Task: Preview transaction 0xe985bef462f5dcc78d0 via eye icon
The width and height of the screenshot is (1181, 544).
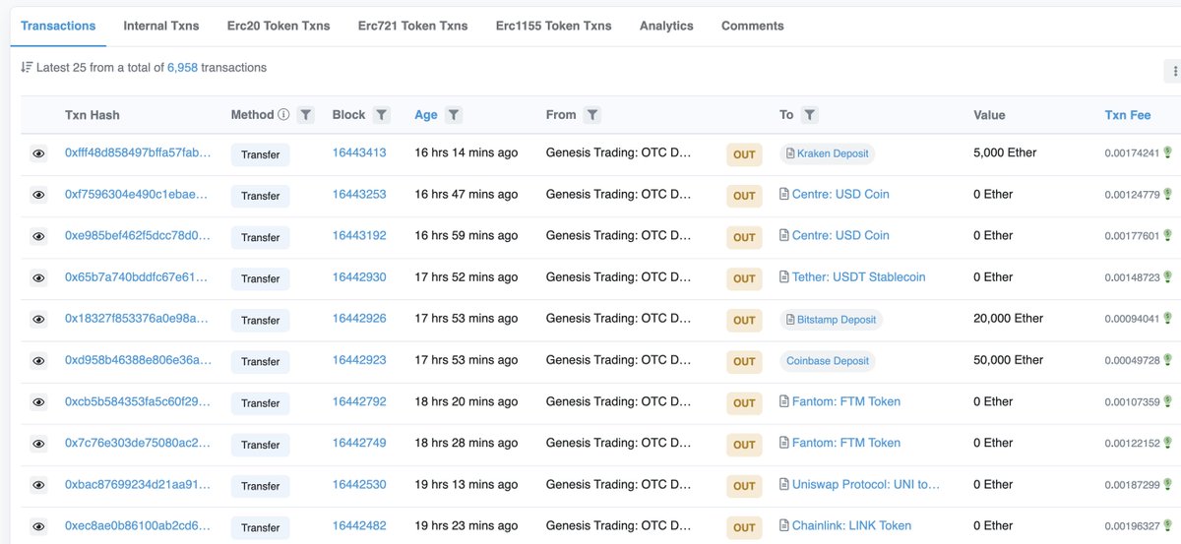Action: click(38, 237)
